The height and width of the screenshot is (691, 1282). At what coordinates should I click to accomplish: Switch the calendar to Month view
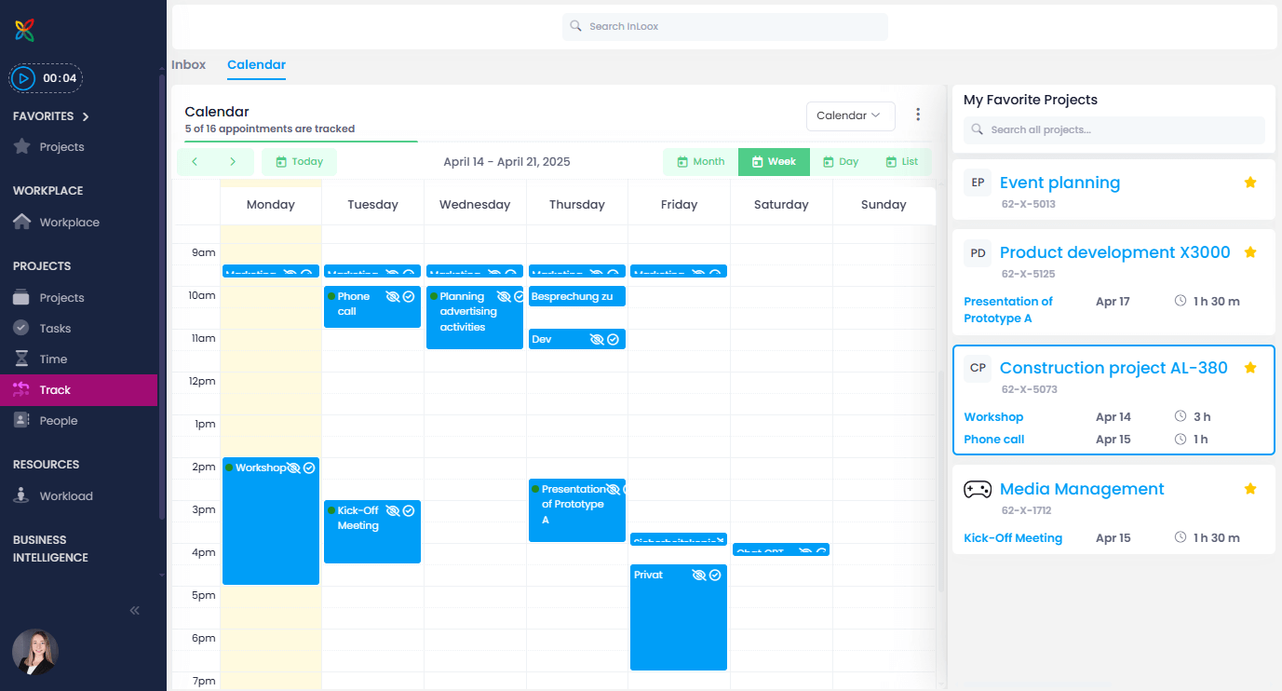point(699,161)
